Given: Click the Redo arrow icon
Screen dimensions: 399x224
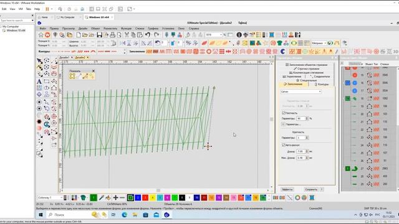Looking at the screenshot, I should click(x=156, y=35).
